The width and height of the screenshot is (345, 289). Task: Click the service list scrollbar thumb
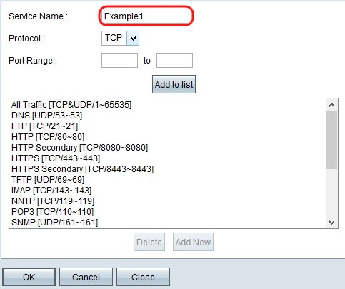coord(331,140)
